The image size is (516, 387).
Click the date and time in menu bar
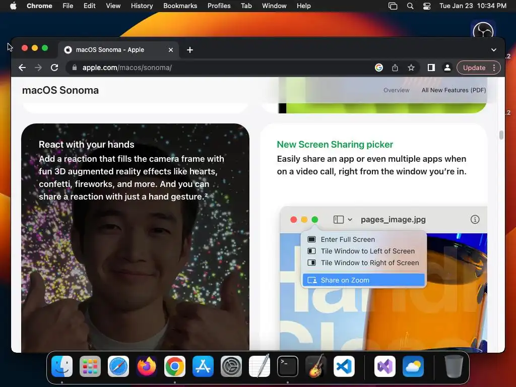[x=473, y=6]
